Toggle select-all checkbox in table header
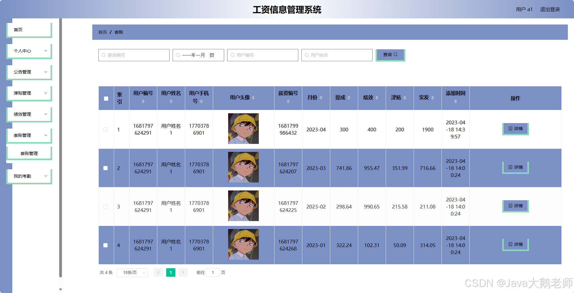 tap(106, 99)
